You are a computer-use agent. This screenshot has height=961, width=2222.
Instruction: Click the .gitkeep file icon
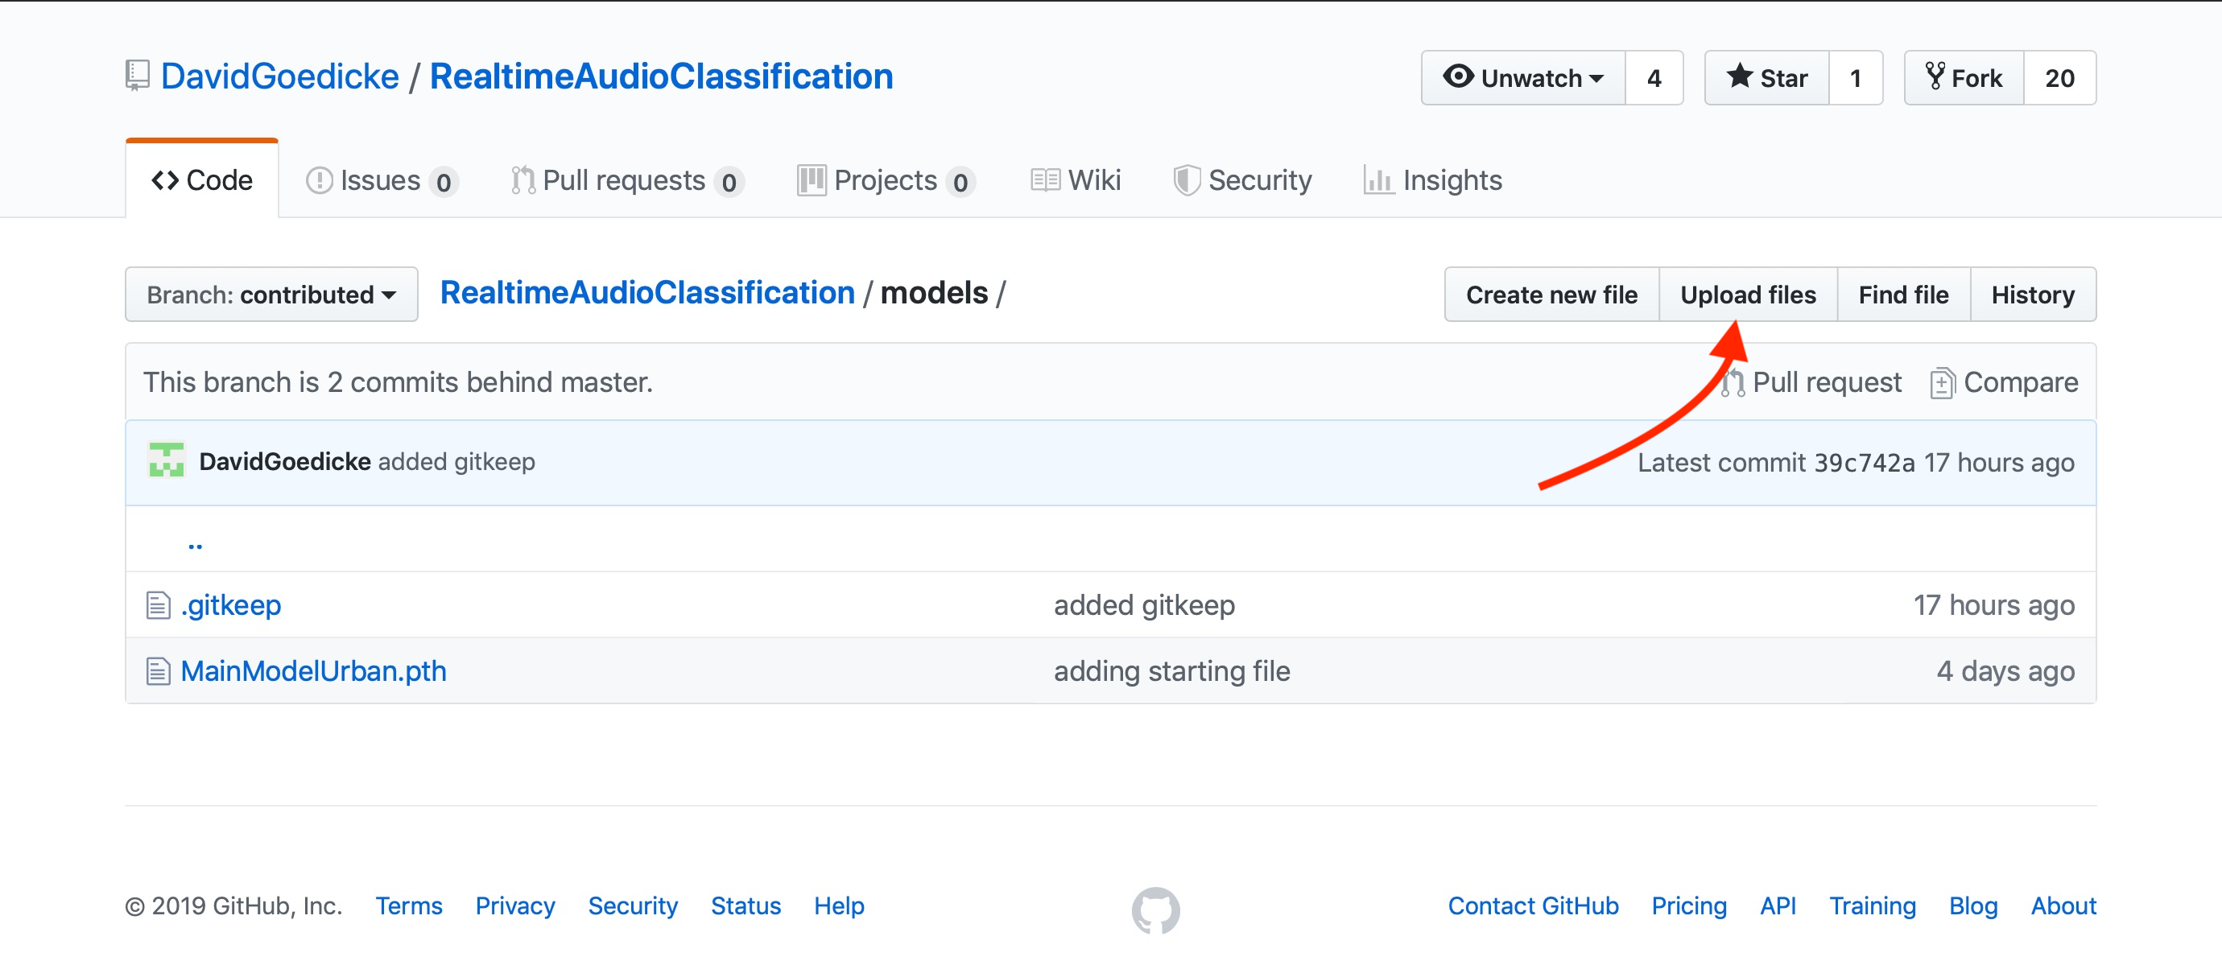[158, 604]
